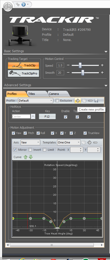Toggle the Exclusive checkbox
This screenshot has width=110, height=260.
(x=57, y=101)
